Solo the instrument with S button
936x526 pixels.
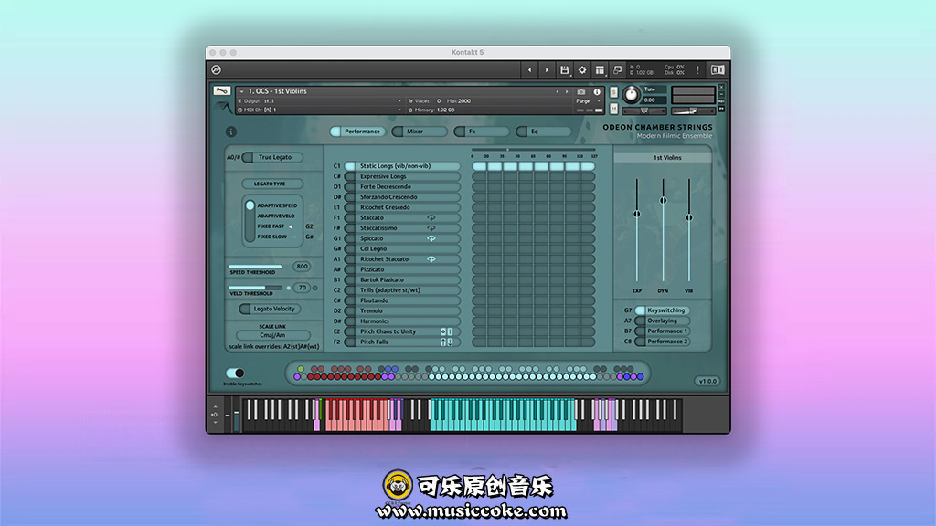(613, 92)
